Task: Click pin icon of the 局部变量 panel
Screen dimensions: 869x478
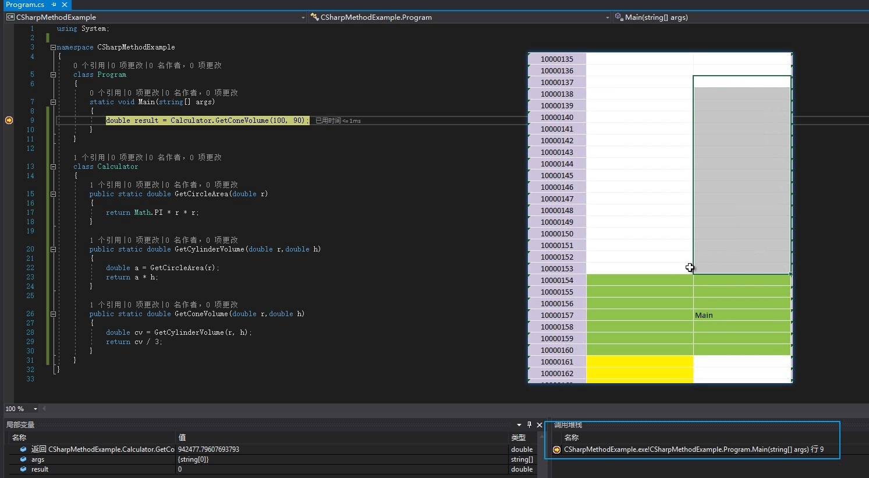Action: coord(529,425)
